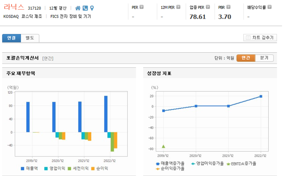Select the 연간 period toggle
283x176 pixels.
tap(246, 58)
